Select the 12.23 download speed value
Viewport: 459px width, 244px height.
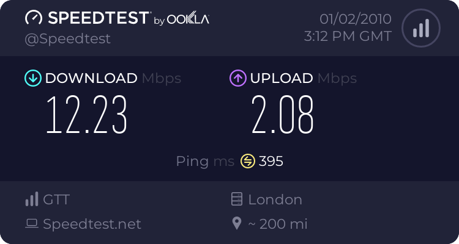tap(87, 114)
